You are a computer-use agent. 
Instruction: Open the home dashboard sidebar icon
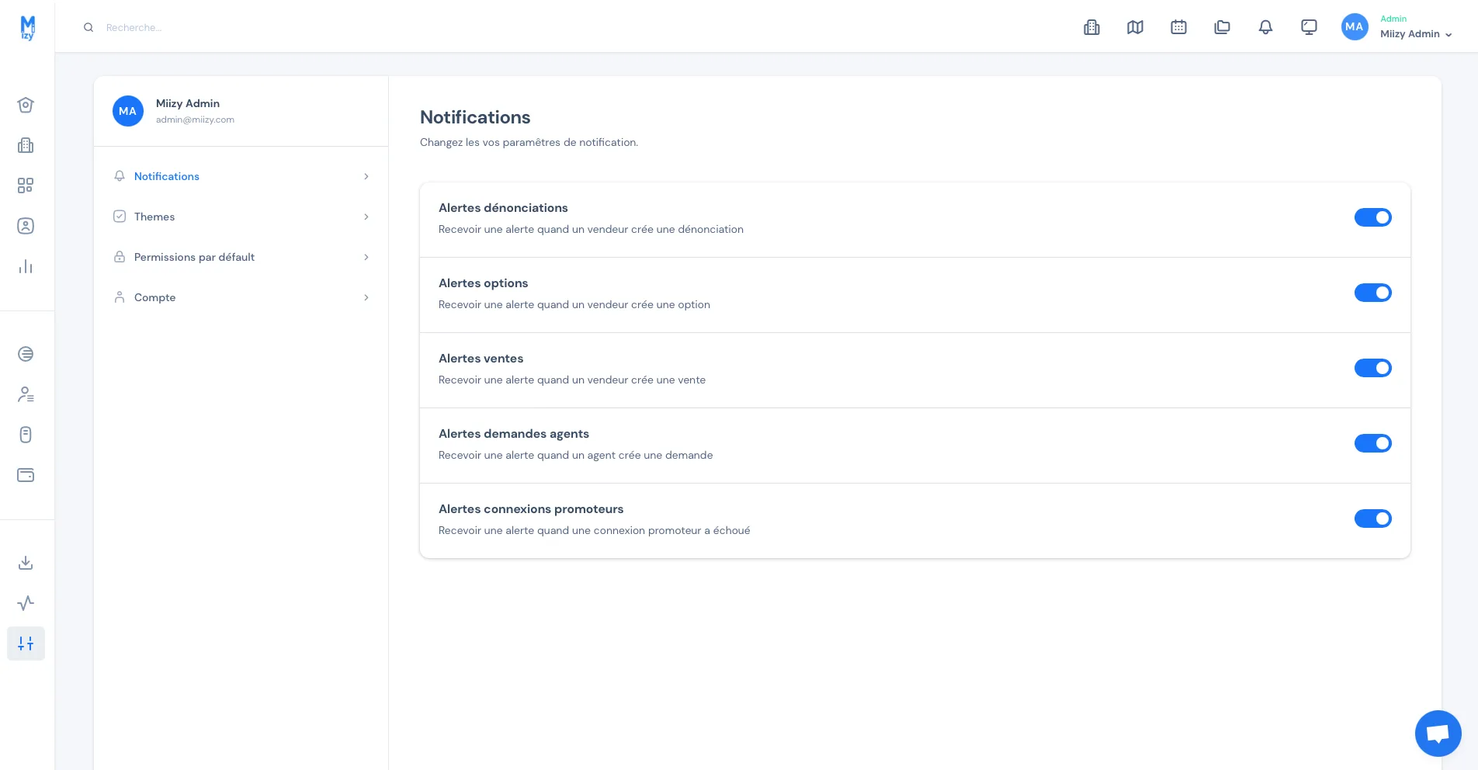(26, 105)
